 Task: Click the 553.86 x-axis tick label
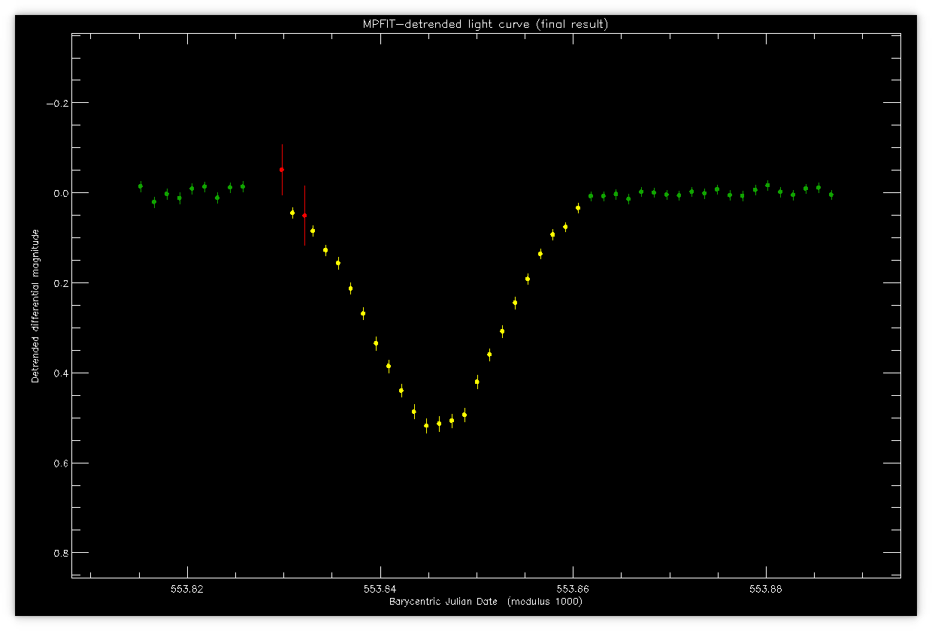[573, 589]
